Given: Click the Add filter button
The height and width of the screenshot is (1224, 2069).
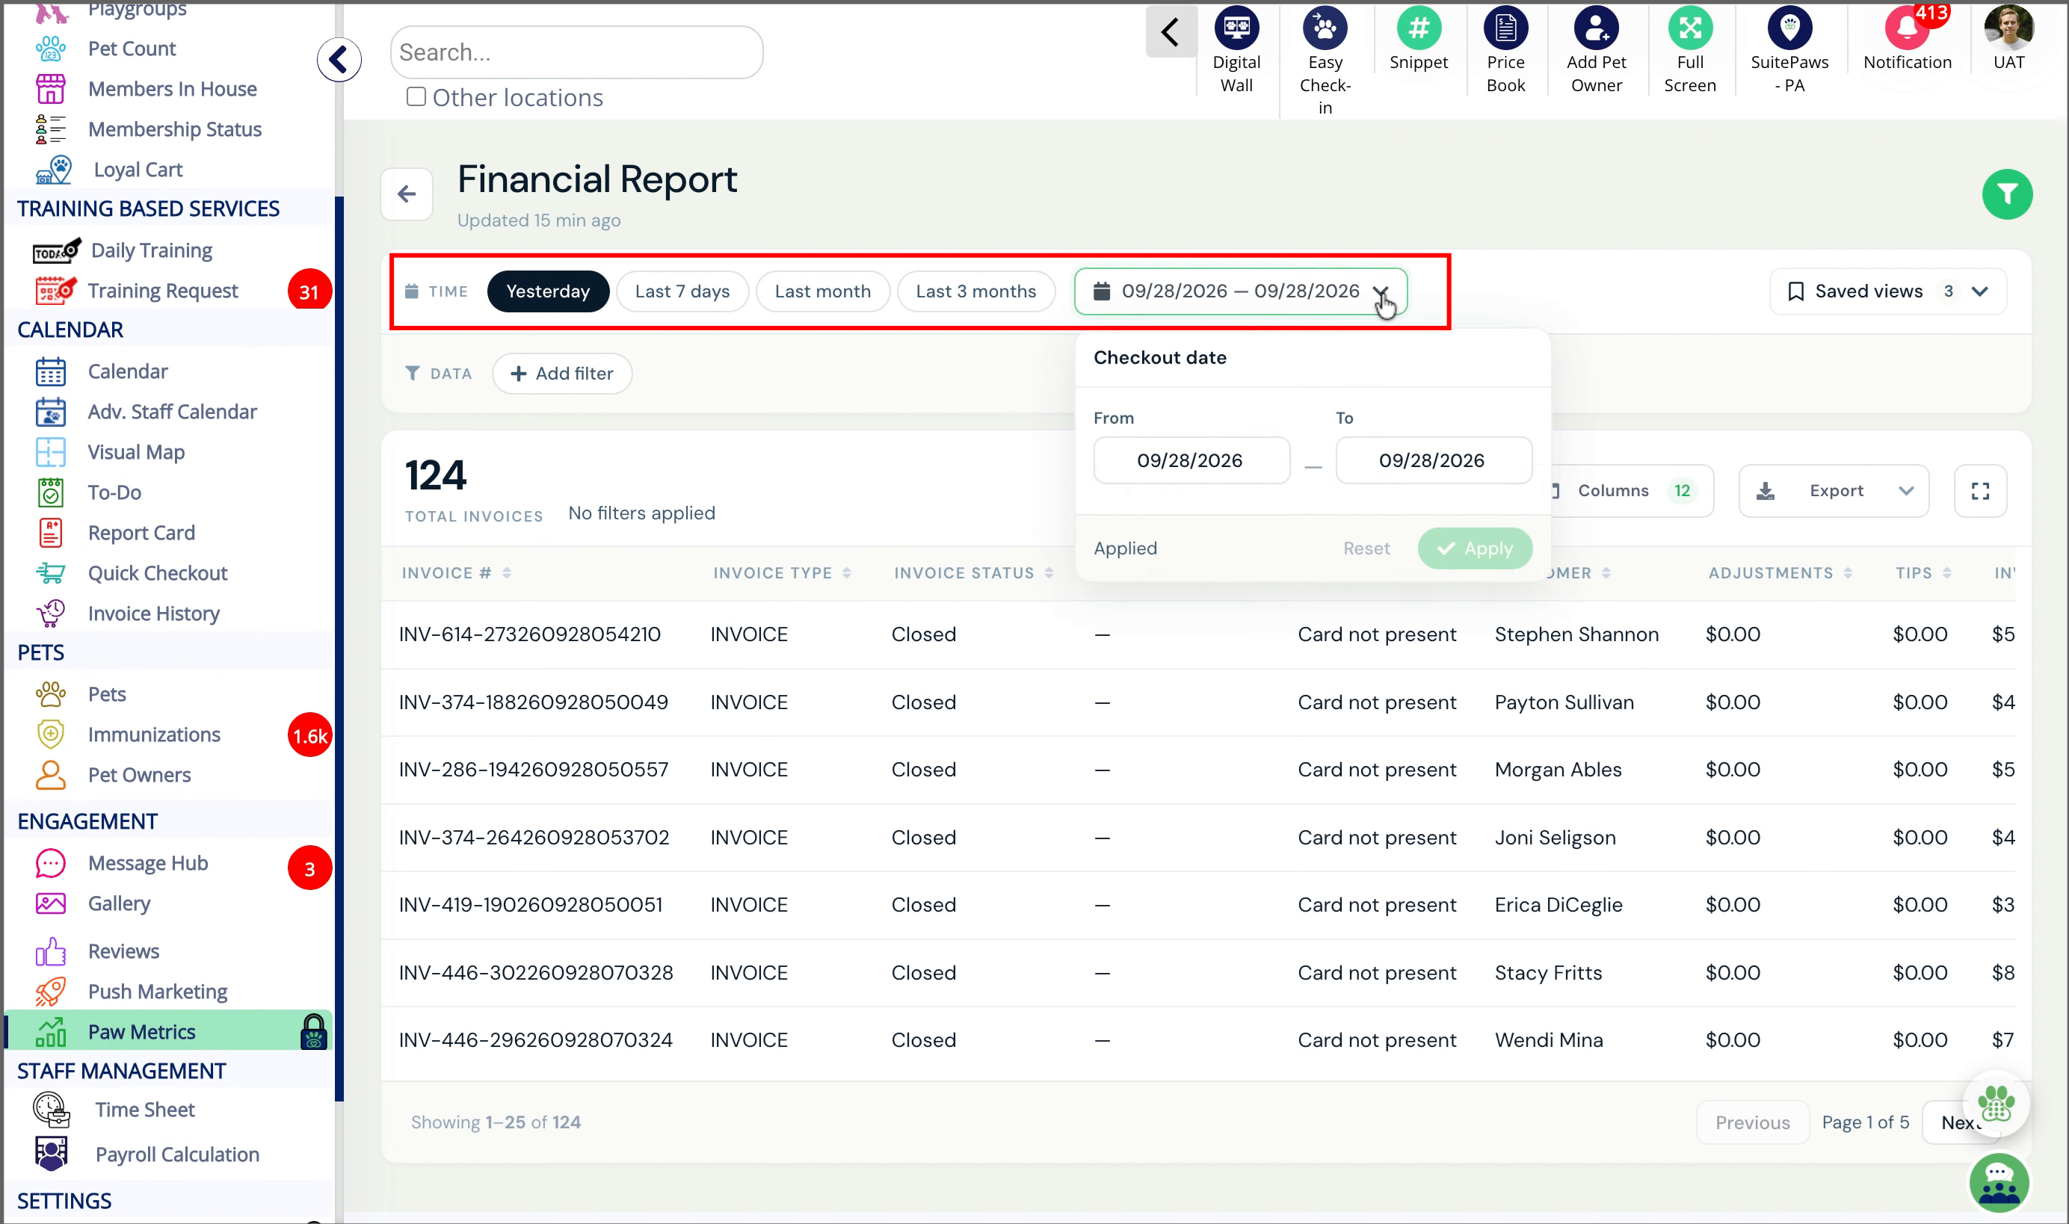Looking at the screenshot, I should tap(562, 374).
